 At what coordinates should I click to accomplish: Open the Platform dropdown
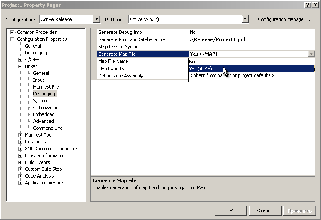coord(245,19)
